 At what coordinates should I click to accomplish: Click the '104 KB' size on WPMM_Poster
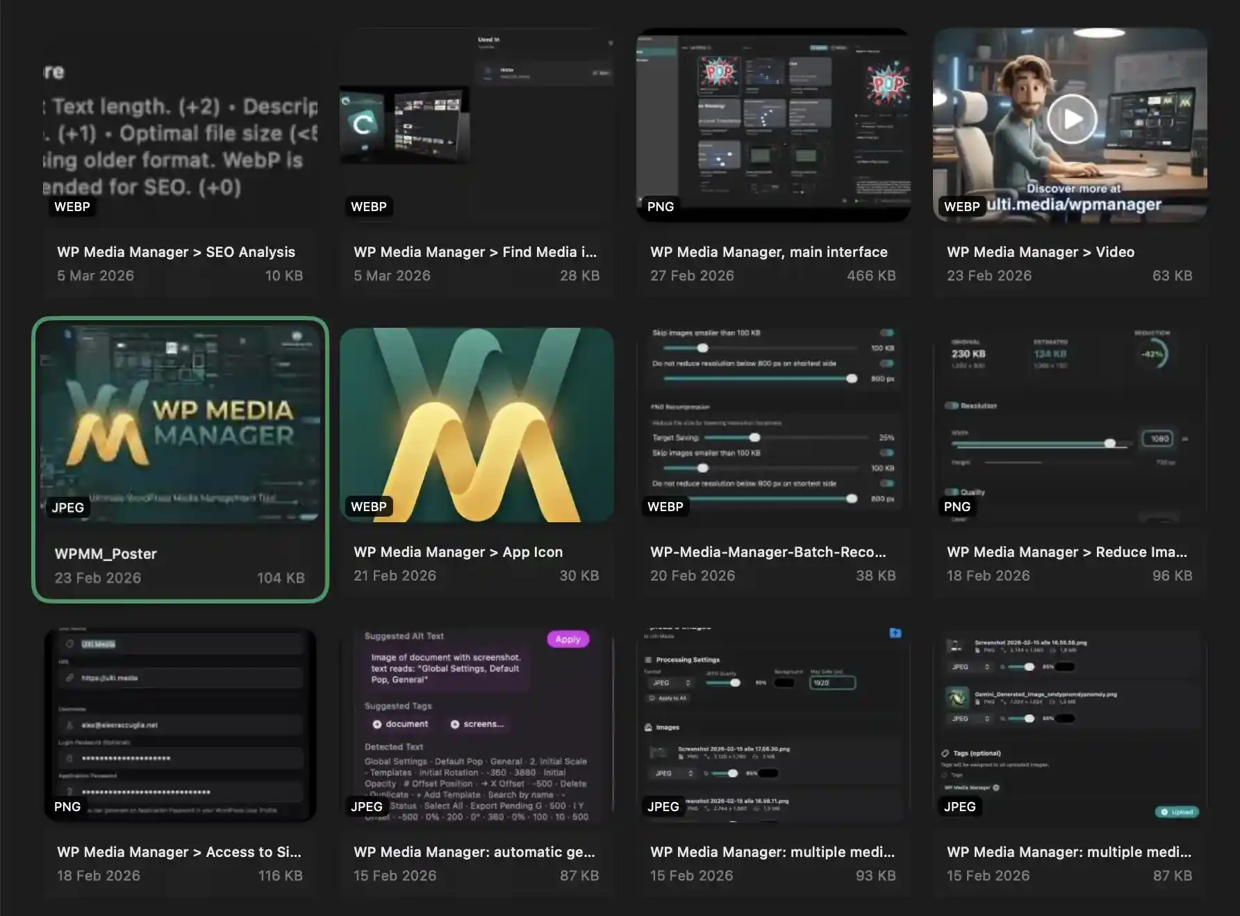(x=281, y=578)
